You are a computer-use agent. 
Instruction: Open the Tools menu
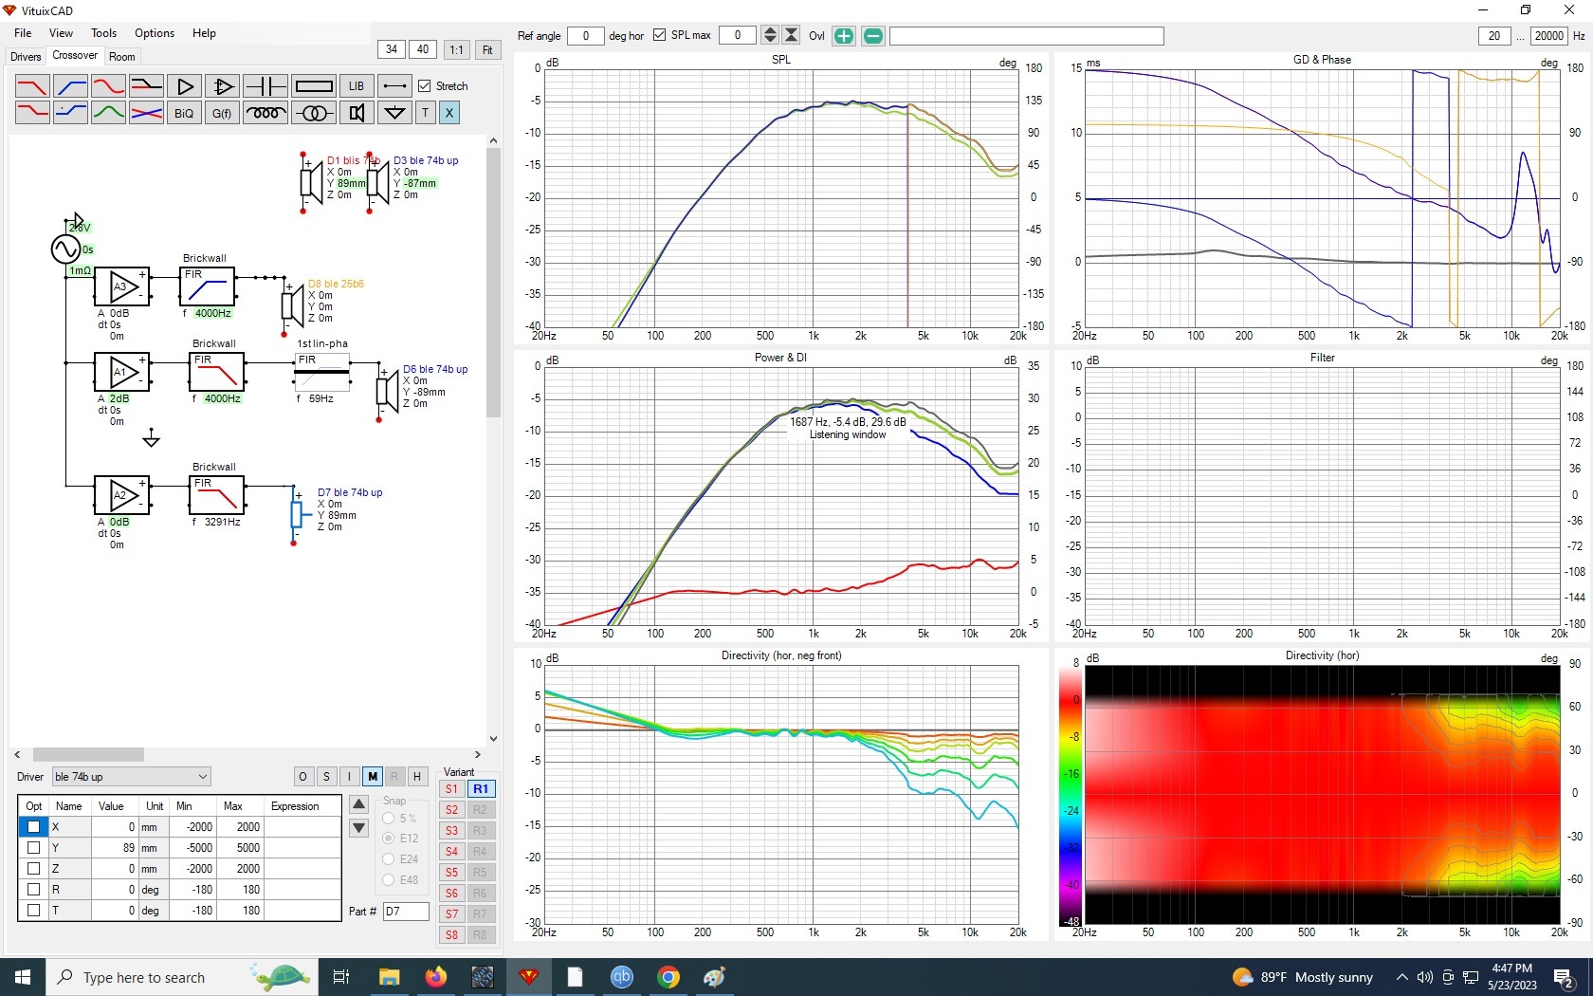point(103,33)
